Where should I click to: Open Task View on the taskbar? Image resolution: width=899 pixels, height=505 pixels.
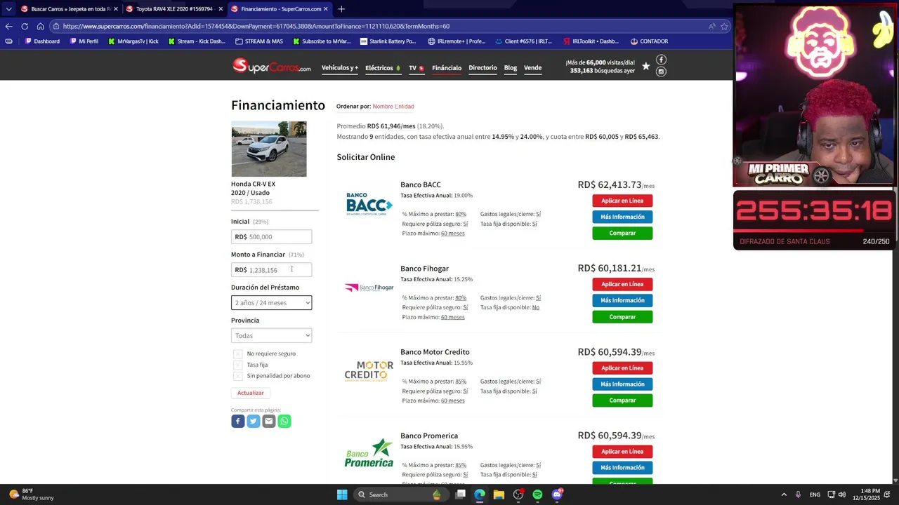pos(460,494)
